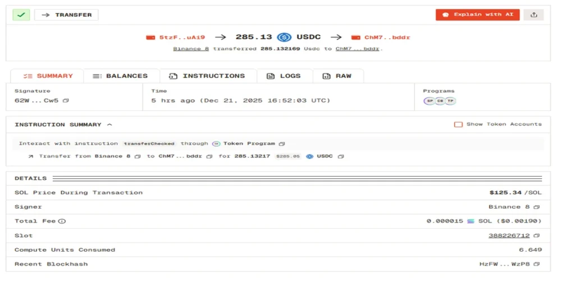
Task: Click Compute Units Consumed value 6.649
Action: 531,250
